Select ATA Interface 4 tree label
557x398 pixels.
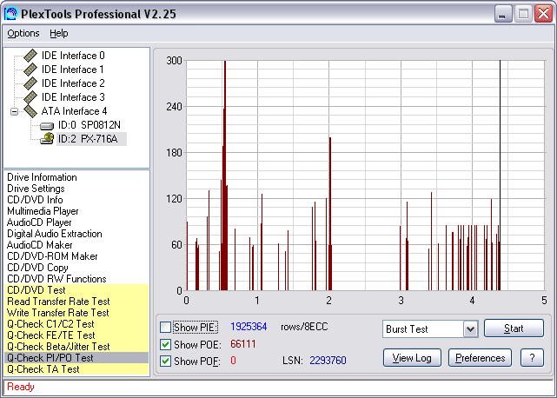(74, 111)
